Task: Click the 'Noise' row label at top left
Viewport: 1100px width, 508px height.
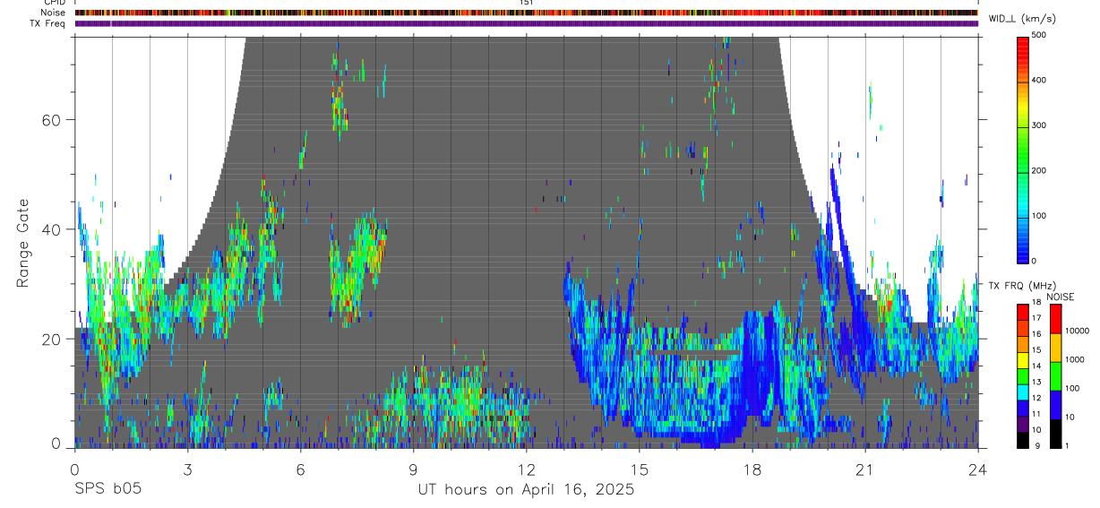Action: [x=53, y=13]
